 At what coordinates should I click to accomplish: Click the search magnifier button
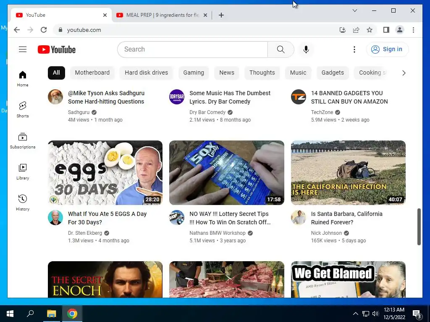(x=281, y=49)
